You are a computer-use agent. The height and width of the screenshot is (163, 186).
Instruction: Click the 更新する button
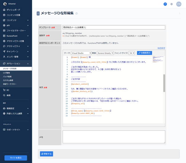[46, 154]
